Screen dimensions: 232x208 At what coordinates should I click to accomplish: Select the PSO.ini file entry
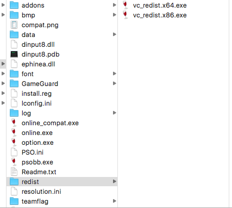pyautogui.click(x=62, y=152)
